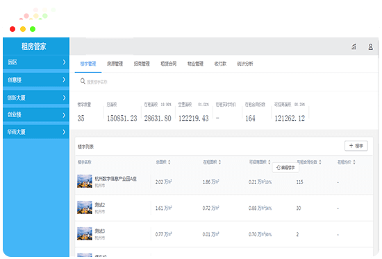Select 华雨大厦 in the sidebar
Viewport: 382px width, 259px height.
[x=36, y=132]
